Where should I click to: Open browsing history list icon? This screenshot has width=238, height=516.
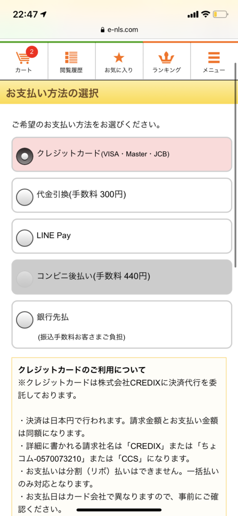[71, 57]
